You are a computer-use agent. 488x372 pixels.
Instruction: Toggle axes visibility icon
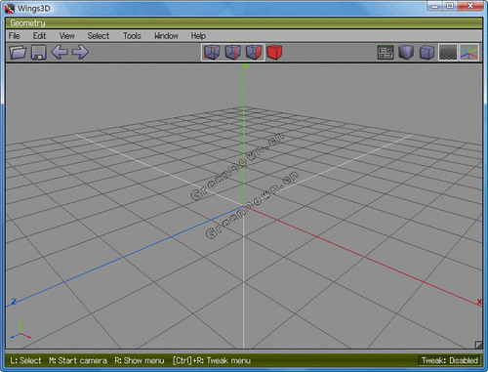[468, 53]
